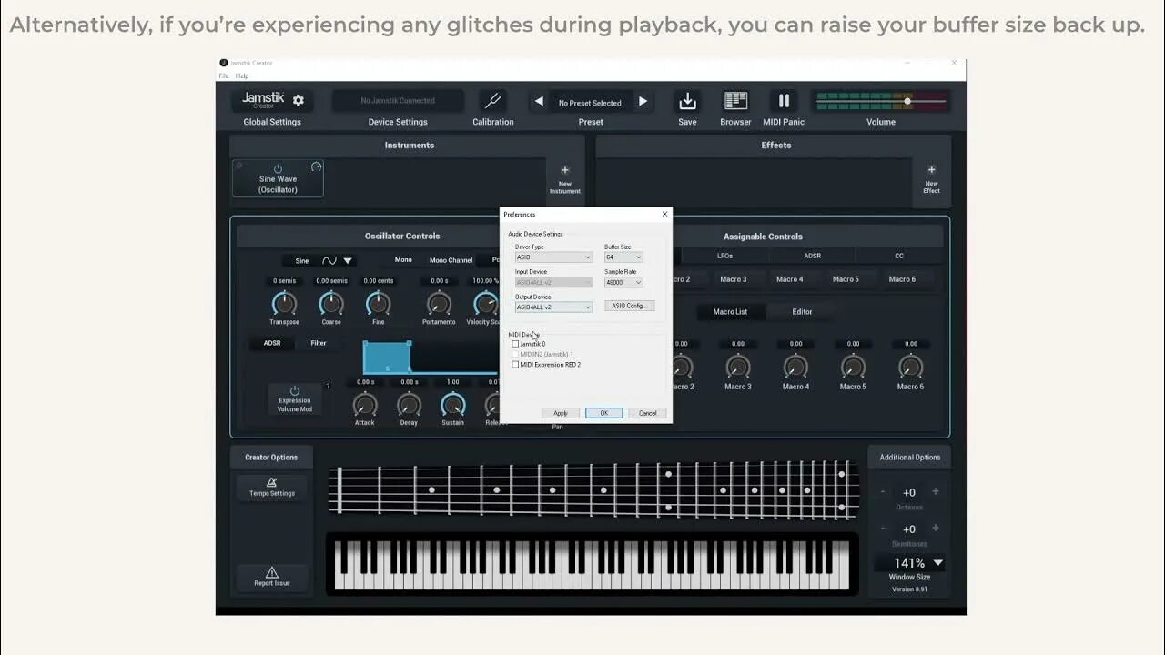Switch to the LFOs tab

point(724,256)
